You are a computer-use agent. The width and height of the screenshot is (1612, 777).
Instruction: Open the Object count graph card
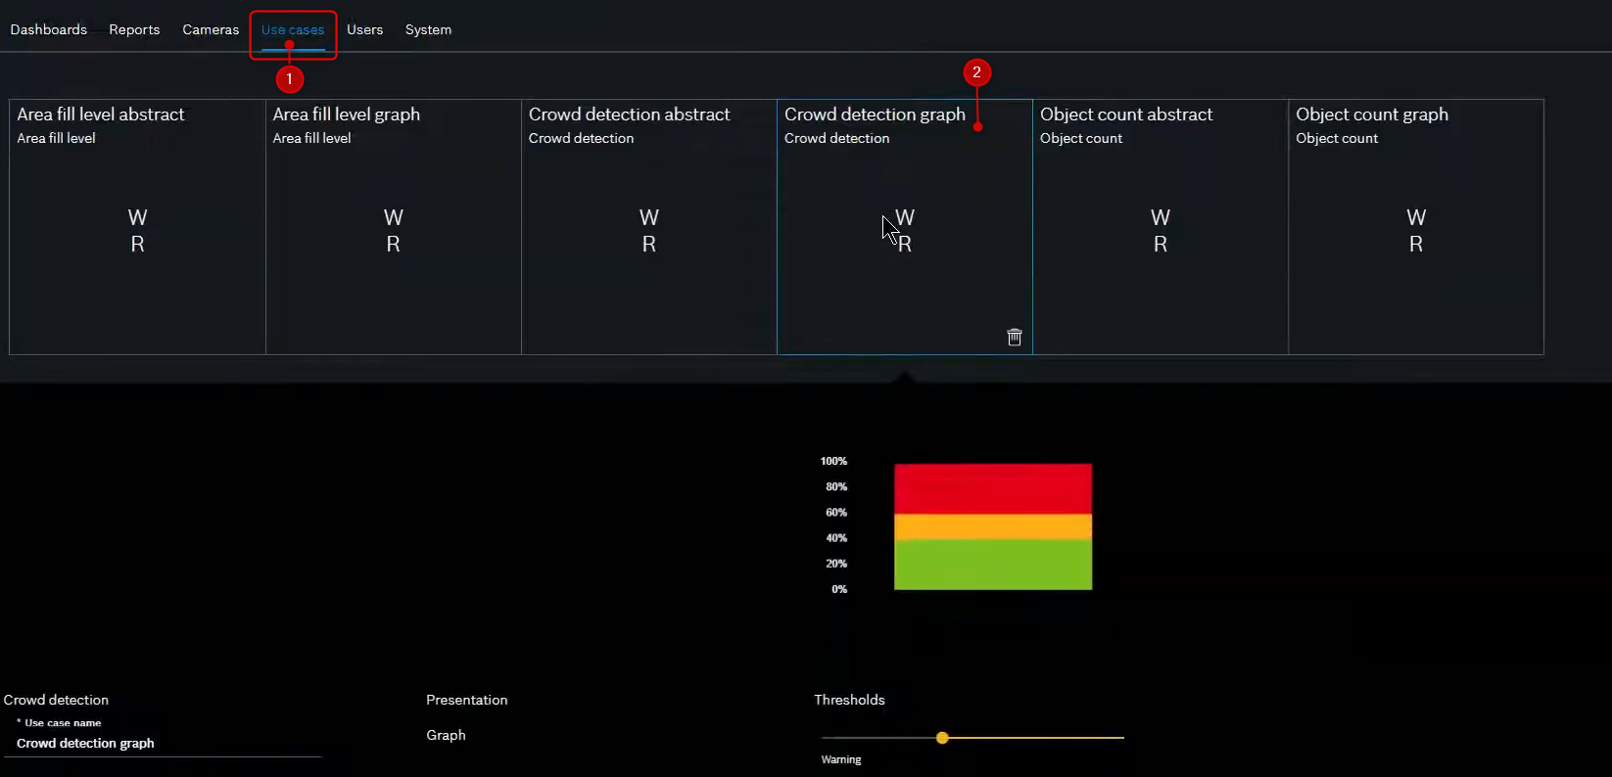1415,227
